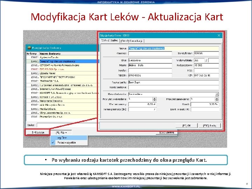
Task: Click the Telefon input field
Action: [x=150, y=70]
